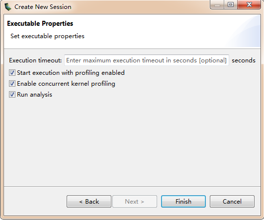Click the "Execution timeout:" label
264x220 pixels.
click(x=35, y=60)
